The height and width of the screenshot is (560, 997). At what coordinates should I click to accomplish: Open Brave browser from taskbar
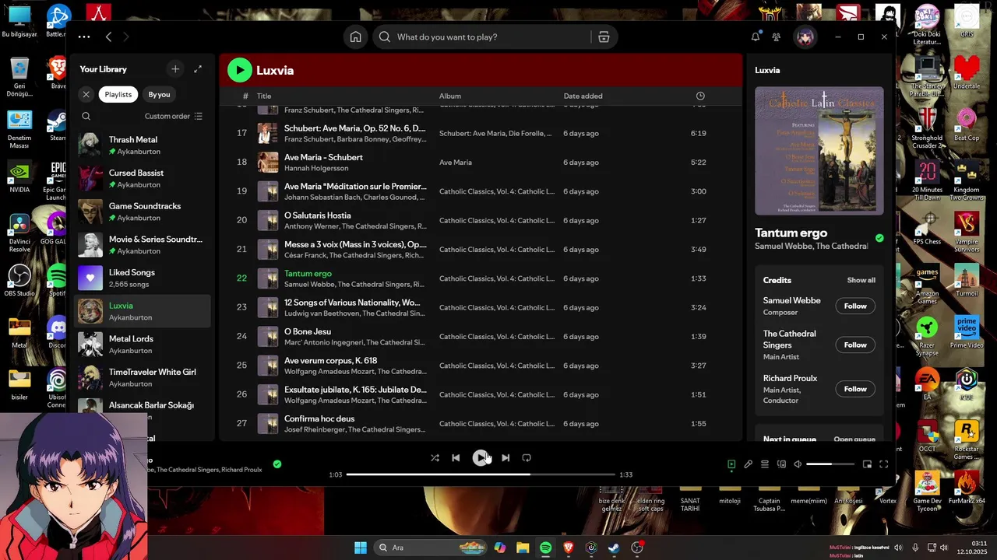568,548
